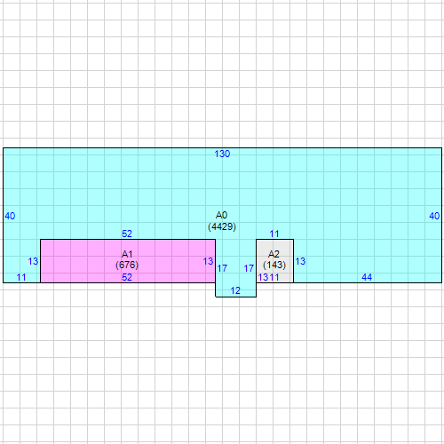Click the 52 dimension along A1's bottom edge
The height and width of the screenshot is (444, 444).
pos(127,277)
